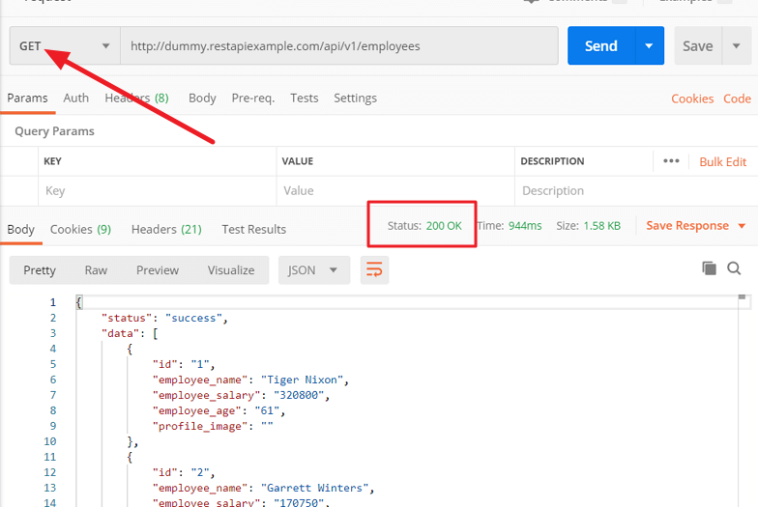The height and width of the screenshot is (507, 758).
Task: Toggle the wrap lines icon
Action: 375,270
